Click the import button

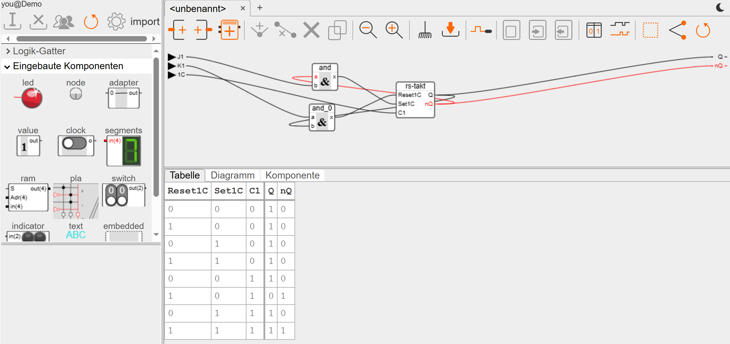[145, 21]
